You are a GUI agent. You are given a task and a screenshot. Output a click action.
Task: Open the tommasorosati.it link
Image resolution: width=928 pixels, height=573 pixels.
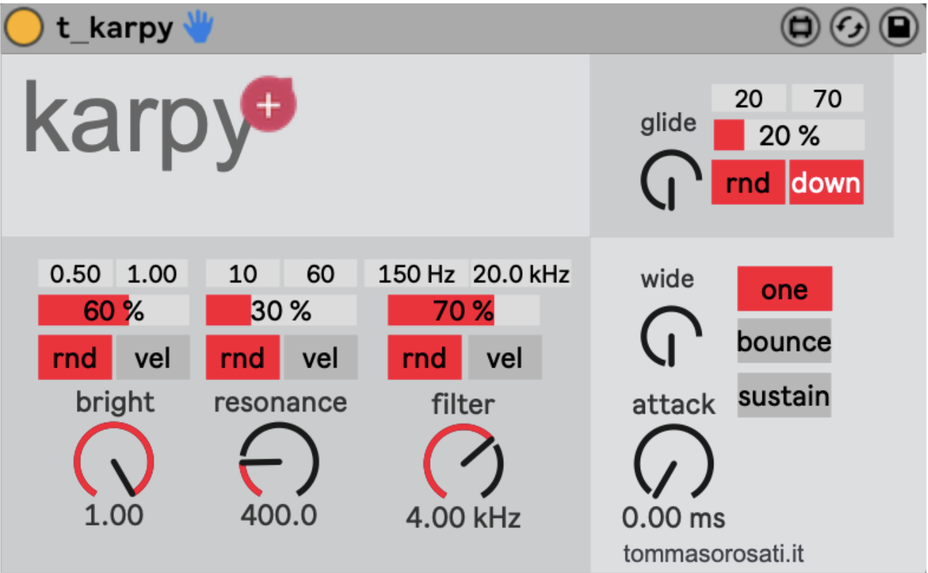[713, 554]
